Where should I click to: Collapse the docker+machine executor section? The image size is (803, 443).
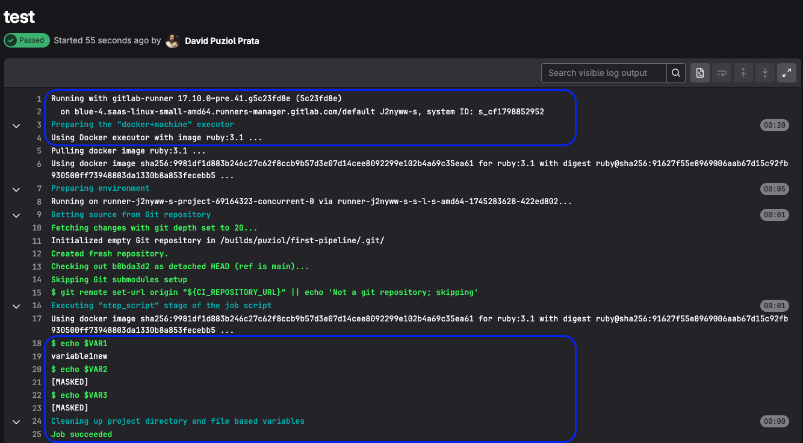16,125
